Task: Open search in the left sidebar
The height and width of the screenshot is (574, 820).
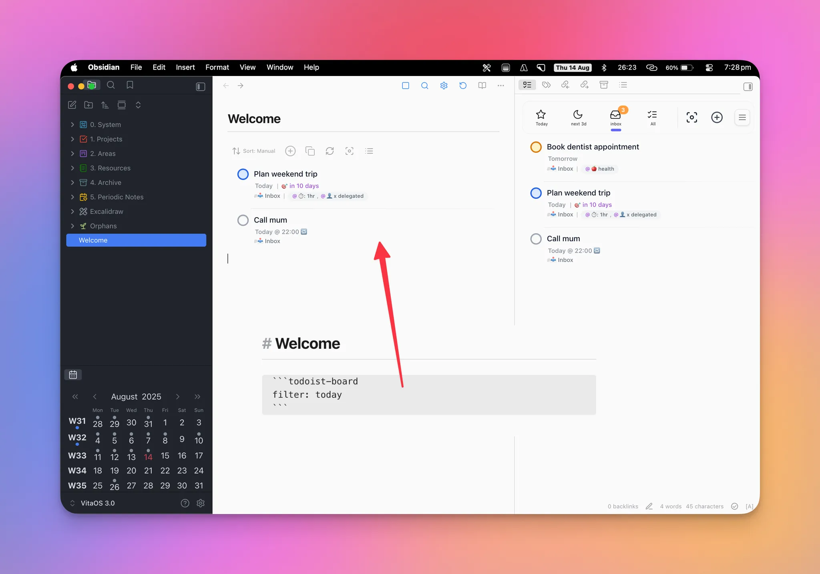Action: coord(111,85)
